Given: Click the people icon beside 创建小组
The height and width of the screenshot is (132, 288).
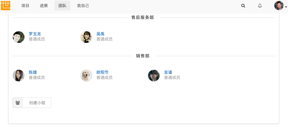Looking at the screenshot, I should pyautogui.click(x=18, y=103).
